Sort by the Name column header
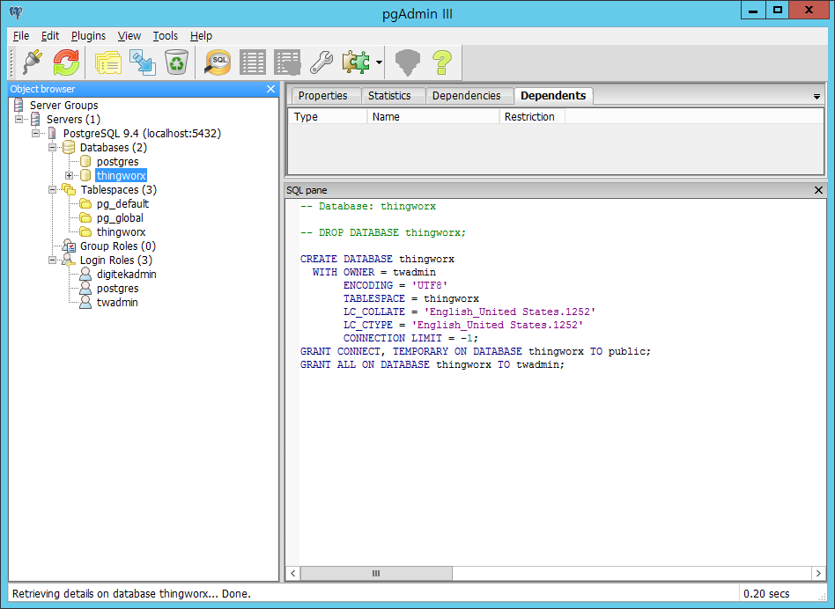The width and height of the screenshot is (835, 609). 433,116
